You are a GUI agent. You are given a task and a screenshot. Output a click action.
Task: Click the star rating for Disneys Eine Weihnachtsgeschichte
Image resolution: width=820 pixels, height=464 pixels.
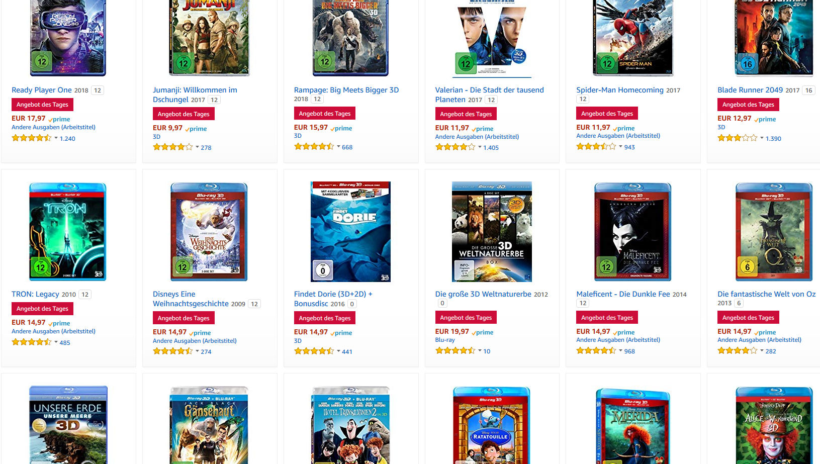(x=172, y=351)
